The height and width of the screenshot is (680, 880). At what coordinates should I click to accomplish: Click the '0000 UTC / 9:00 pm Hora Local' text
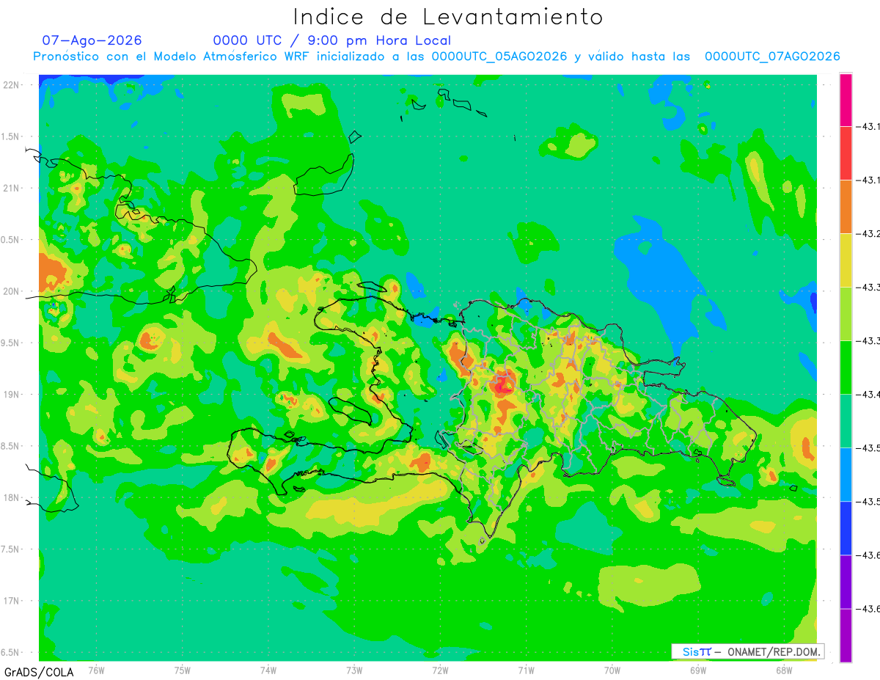[x=332, y=40]
